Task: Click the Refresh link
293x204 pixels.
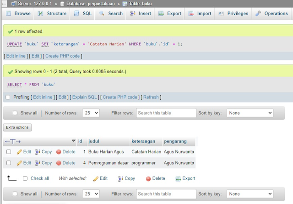Action: (x=151, y=97)
